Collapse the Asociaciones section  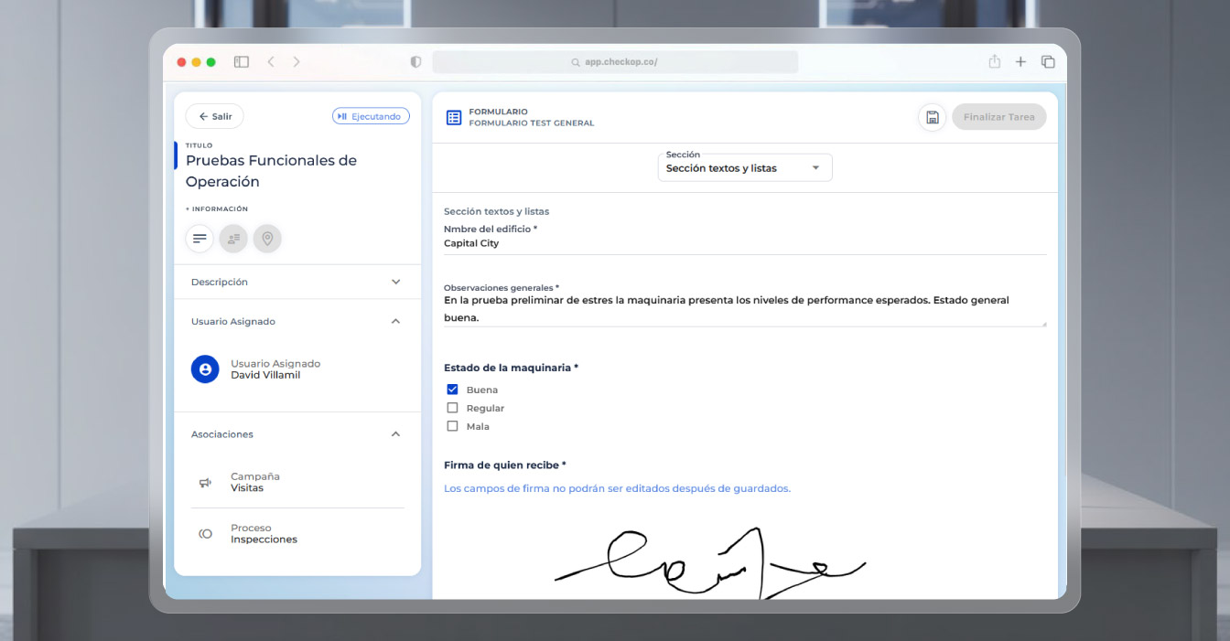pos(395,434)
